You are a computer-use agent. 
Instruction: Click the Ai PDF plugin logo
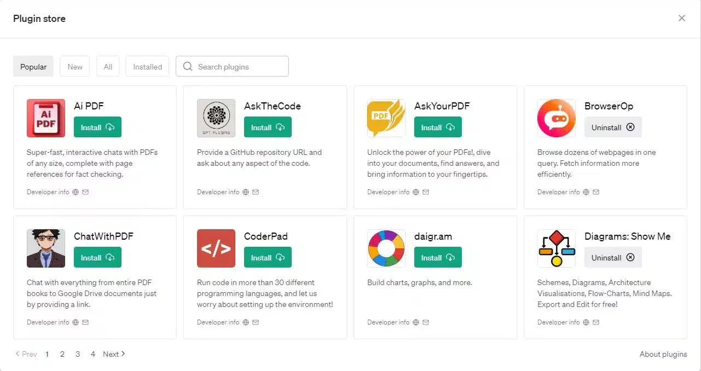[x=46, y=118]
